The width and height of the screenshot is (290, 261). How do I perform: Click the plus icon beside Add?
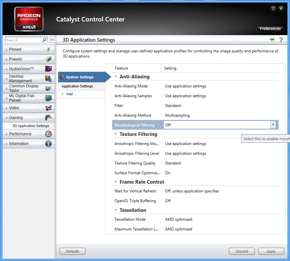coord(62,94)
